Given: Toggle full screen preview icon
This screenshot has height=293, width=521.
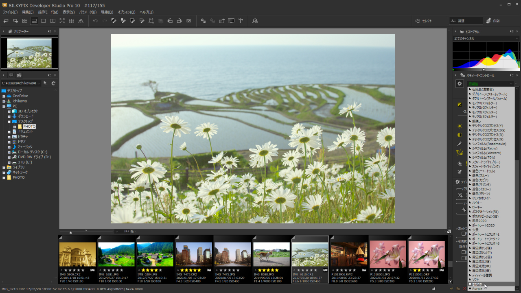Looking at the screenshot, I should 62,21.
